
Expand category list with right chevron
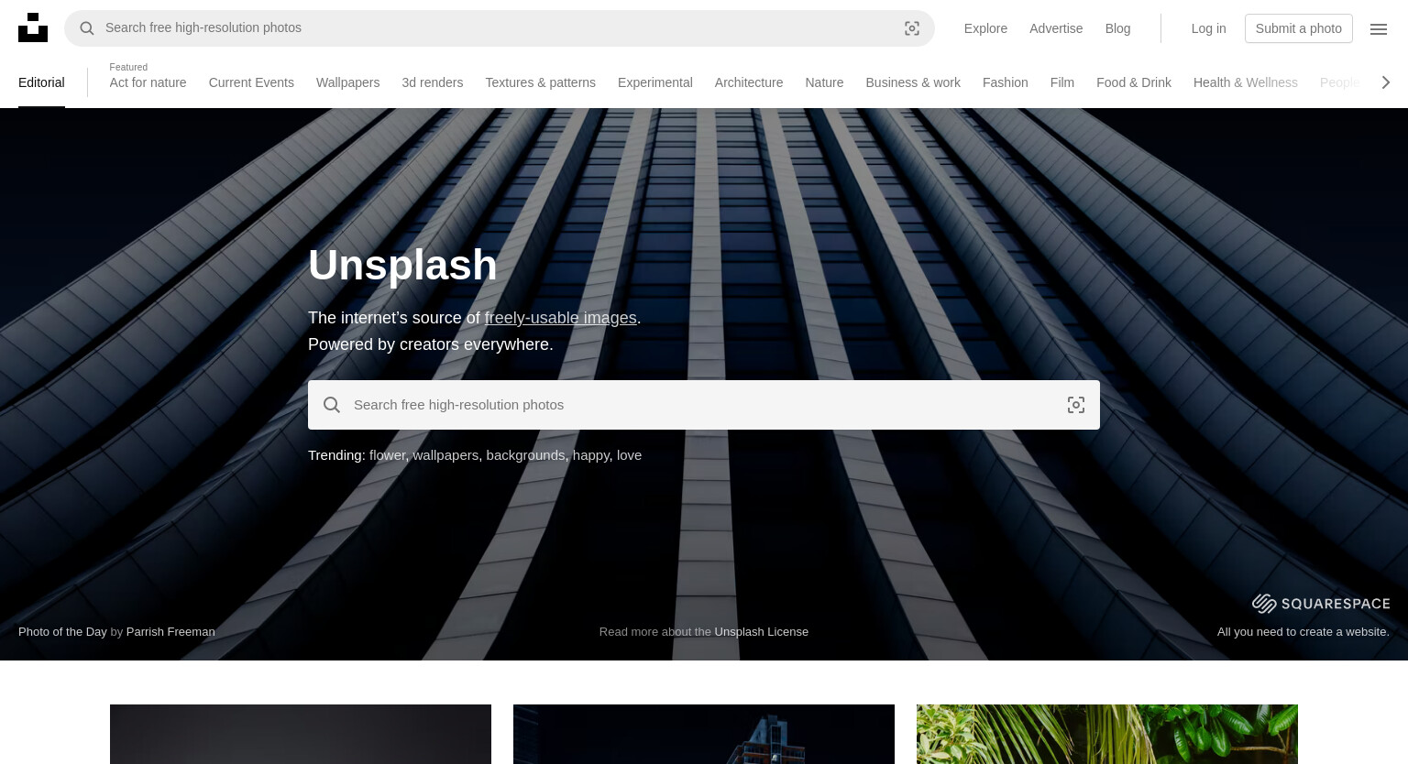[1386, 82]
